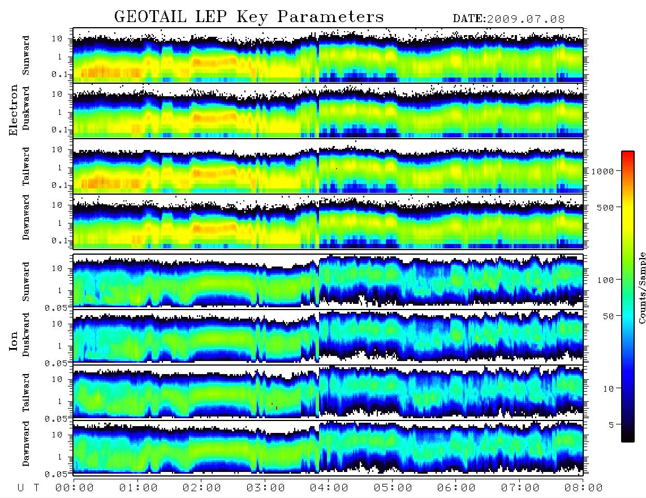Select the Ion "Sunward" panel label
The image size is (646, 498).
(26, 281)
